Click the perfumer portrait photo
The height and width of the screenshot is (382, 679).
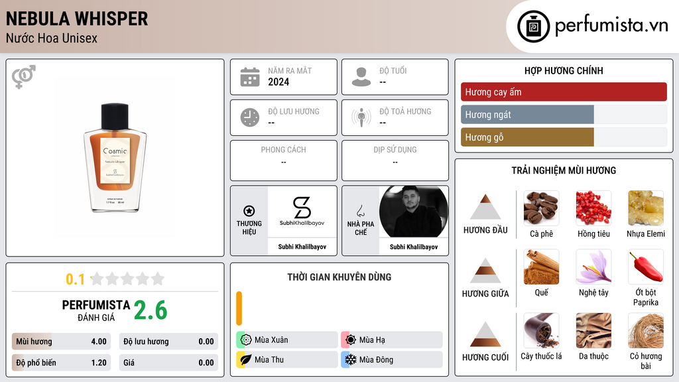click(414, 212)
